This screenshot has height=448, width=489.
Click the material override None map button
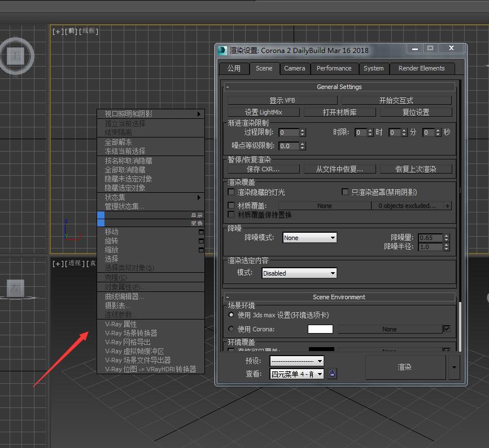coord(324,206)
